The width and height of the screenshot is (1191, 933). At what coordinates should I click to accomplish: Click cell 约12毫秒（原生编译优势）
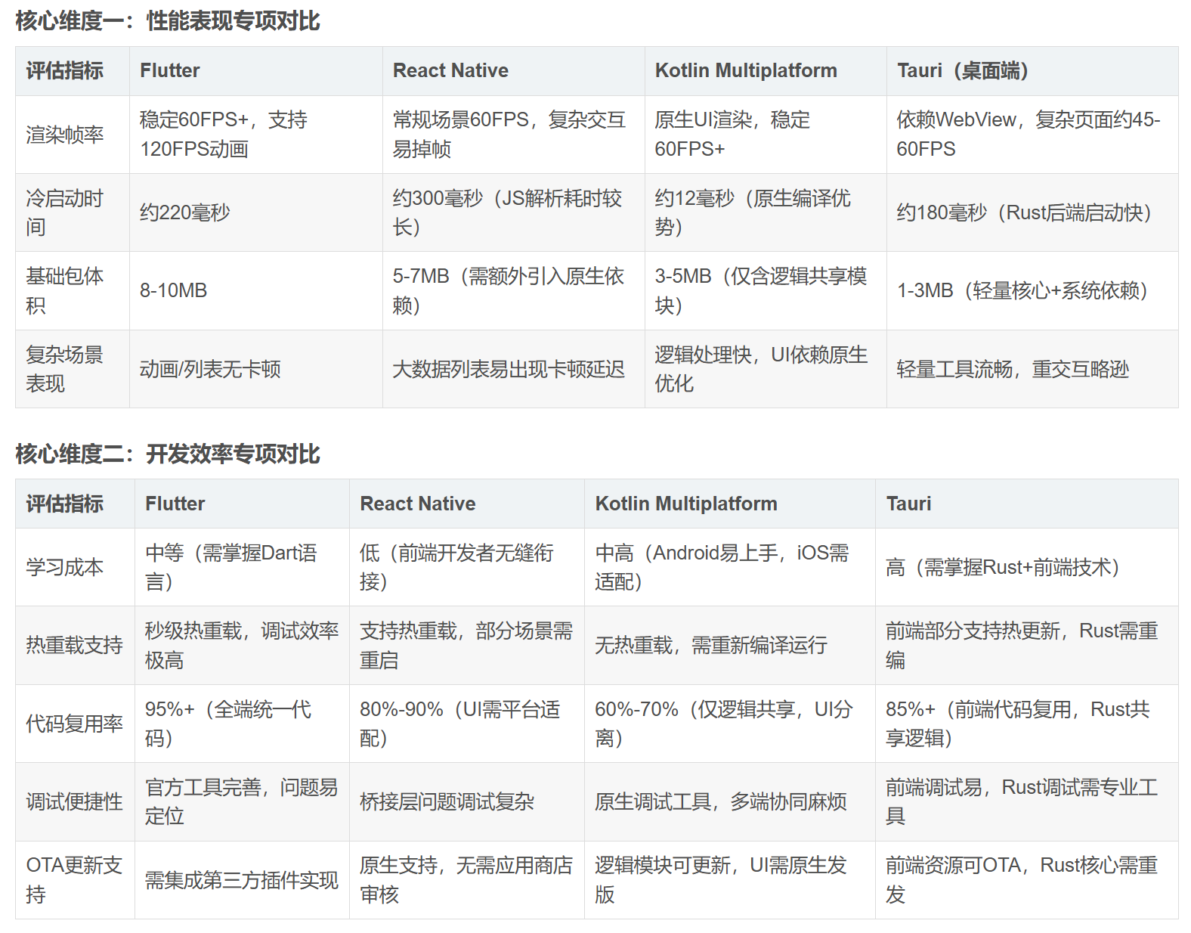766,212
